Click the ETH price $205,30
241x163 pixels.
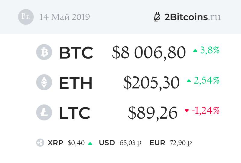[151, 83]
